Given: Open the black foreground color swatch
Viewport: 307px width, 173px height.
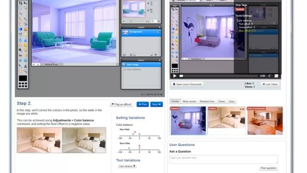Looking at the screenshot, I should point(23,78).
